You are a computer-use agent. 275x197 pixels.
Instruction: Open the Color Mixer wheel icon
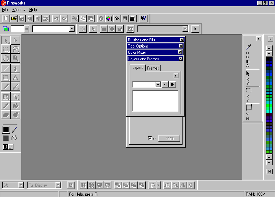(x=109, y=19)
